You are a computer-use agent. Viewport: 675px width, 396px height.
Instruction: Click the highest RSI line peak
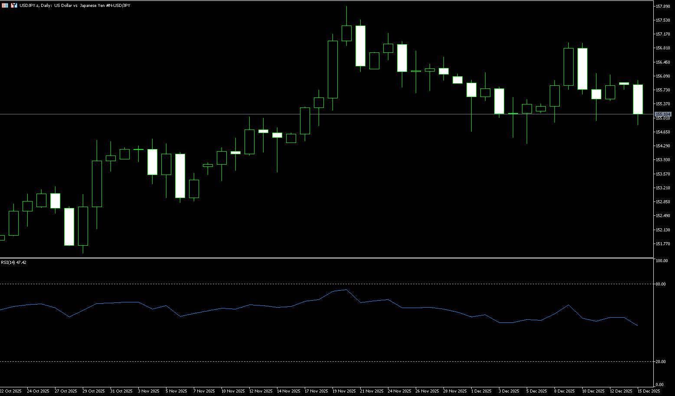346,290
